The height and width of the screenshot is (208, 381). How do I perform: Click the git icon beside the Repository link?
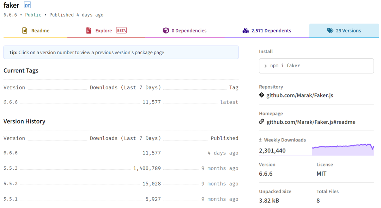(261, 95)
